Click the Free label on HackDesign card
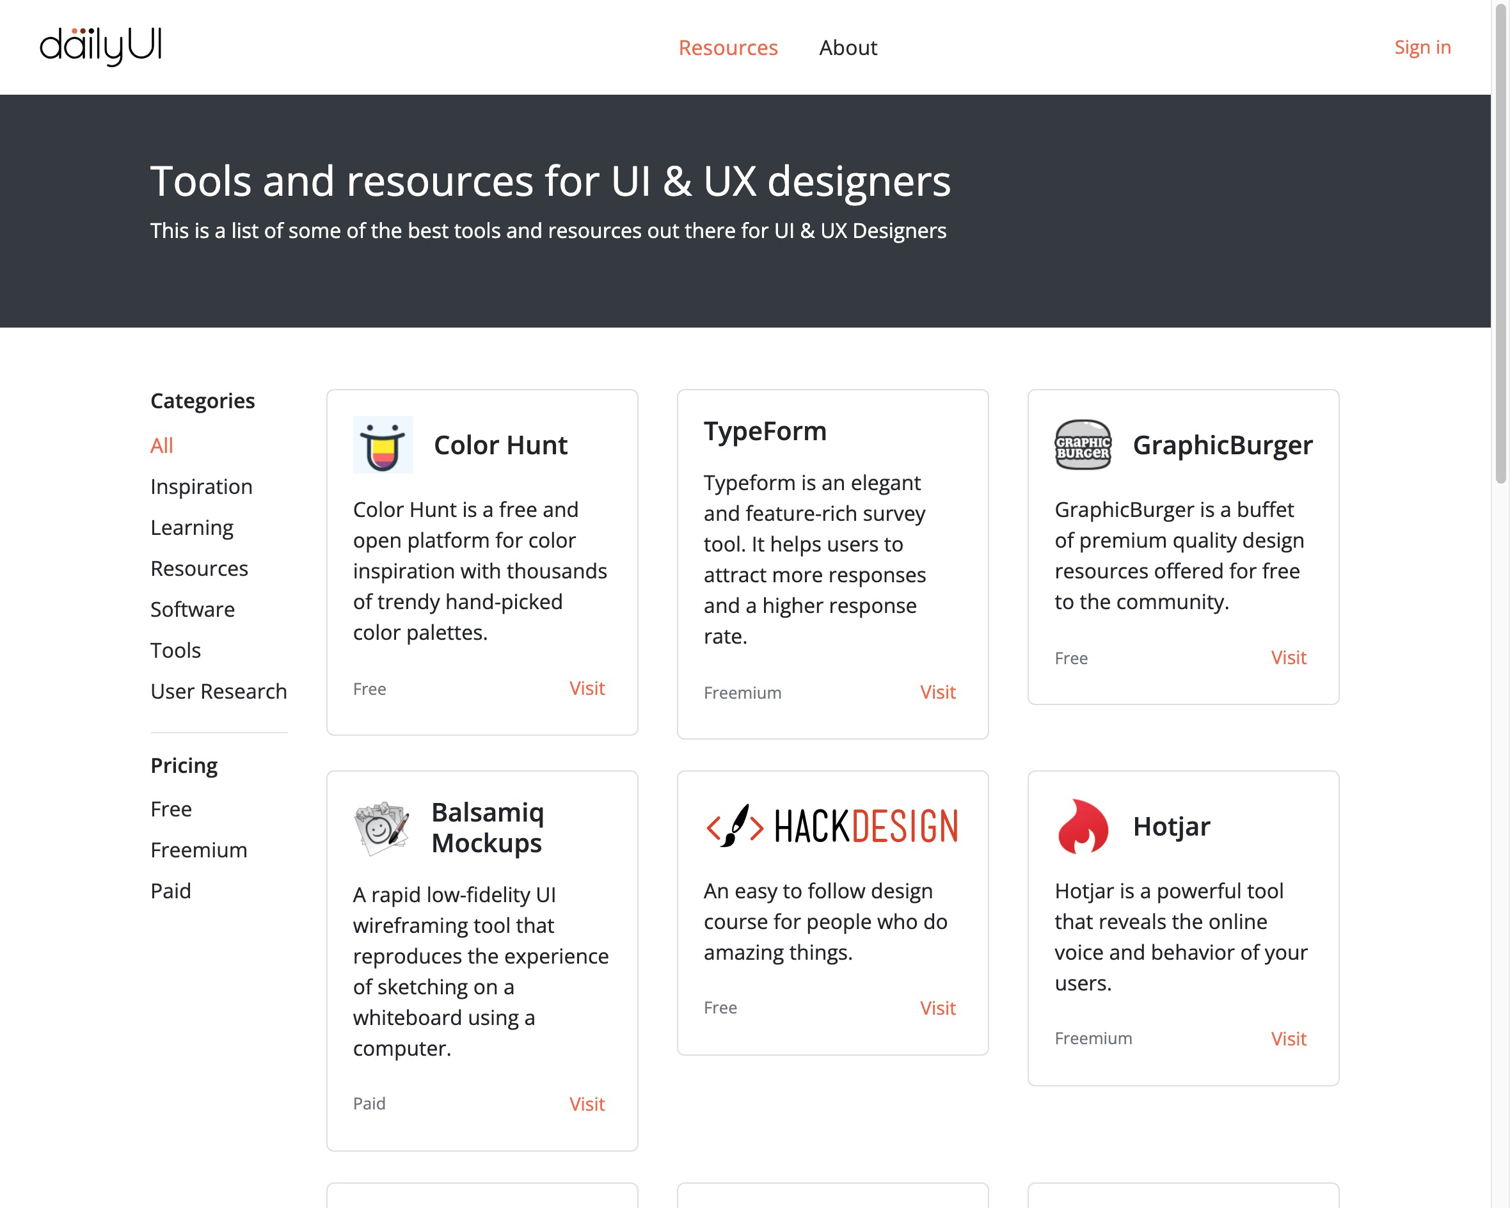 [720, 1008]
